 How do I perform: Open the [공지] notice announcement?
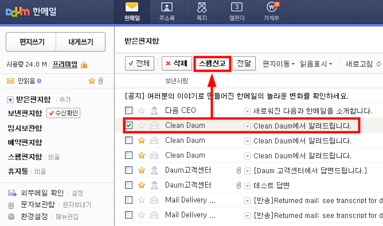pos(236,96)
